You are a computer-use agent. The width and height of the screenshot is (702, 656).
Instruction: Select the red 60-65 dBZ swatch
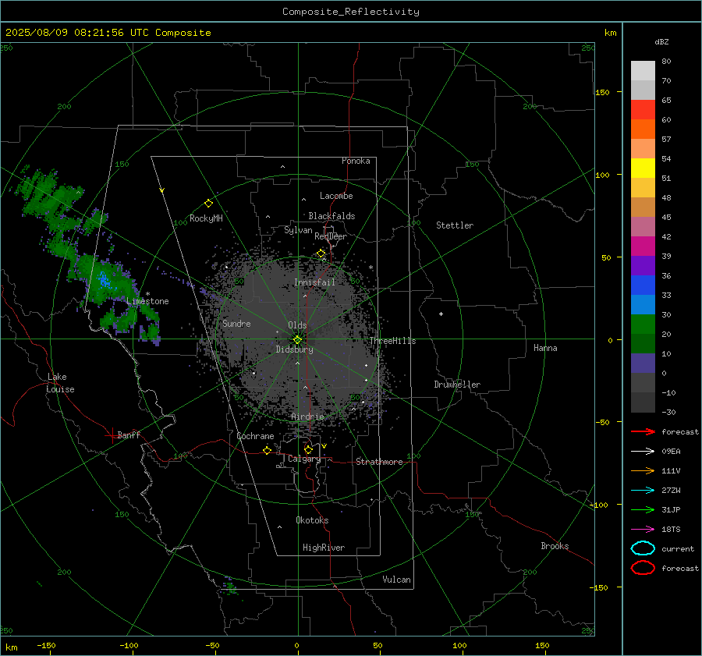click(x=643, y=110)
